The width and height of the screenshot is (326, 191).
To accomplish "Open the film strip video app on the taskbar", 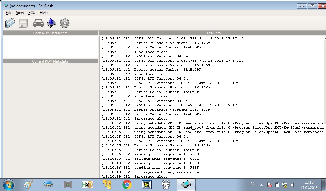I will coord(146,185).
